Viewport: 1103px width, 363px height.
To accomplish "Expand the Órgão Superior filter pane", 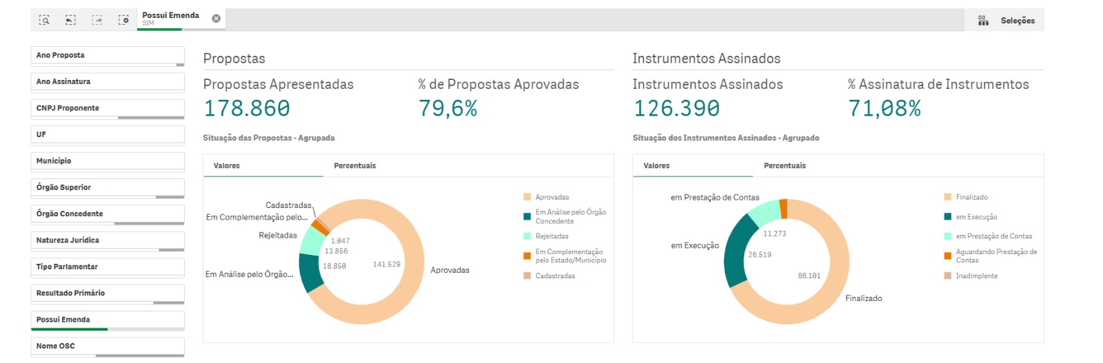I will 107,187.
